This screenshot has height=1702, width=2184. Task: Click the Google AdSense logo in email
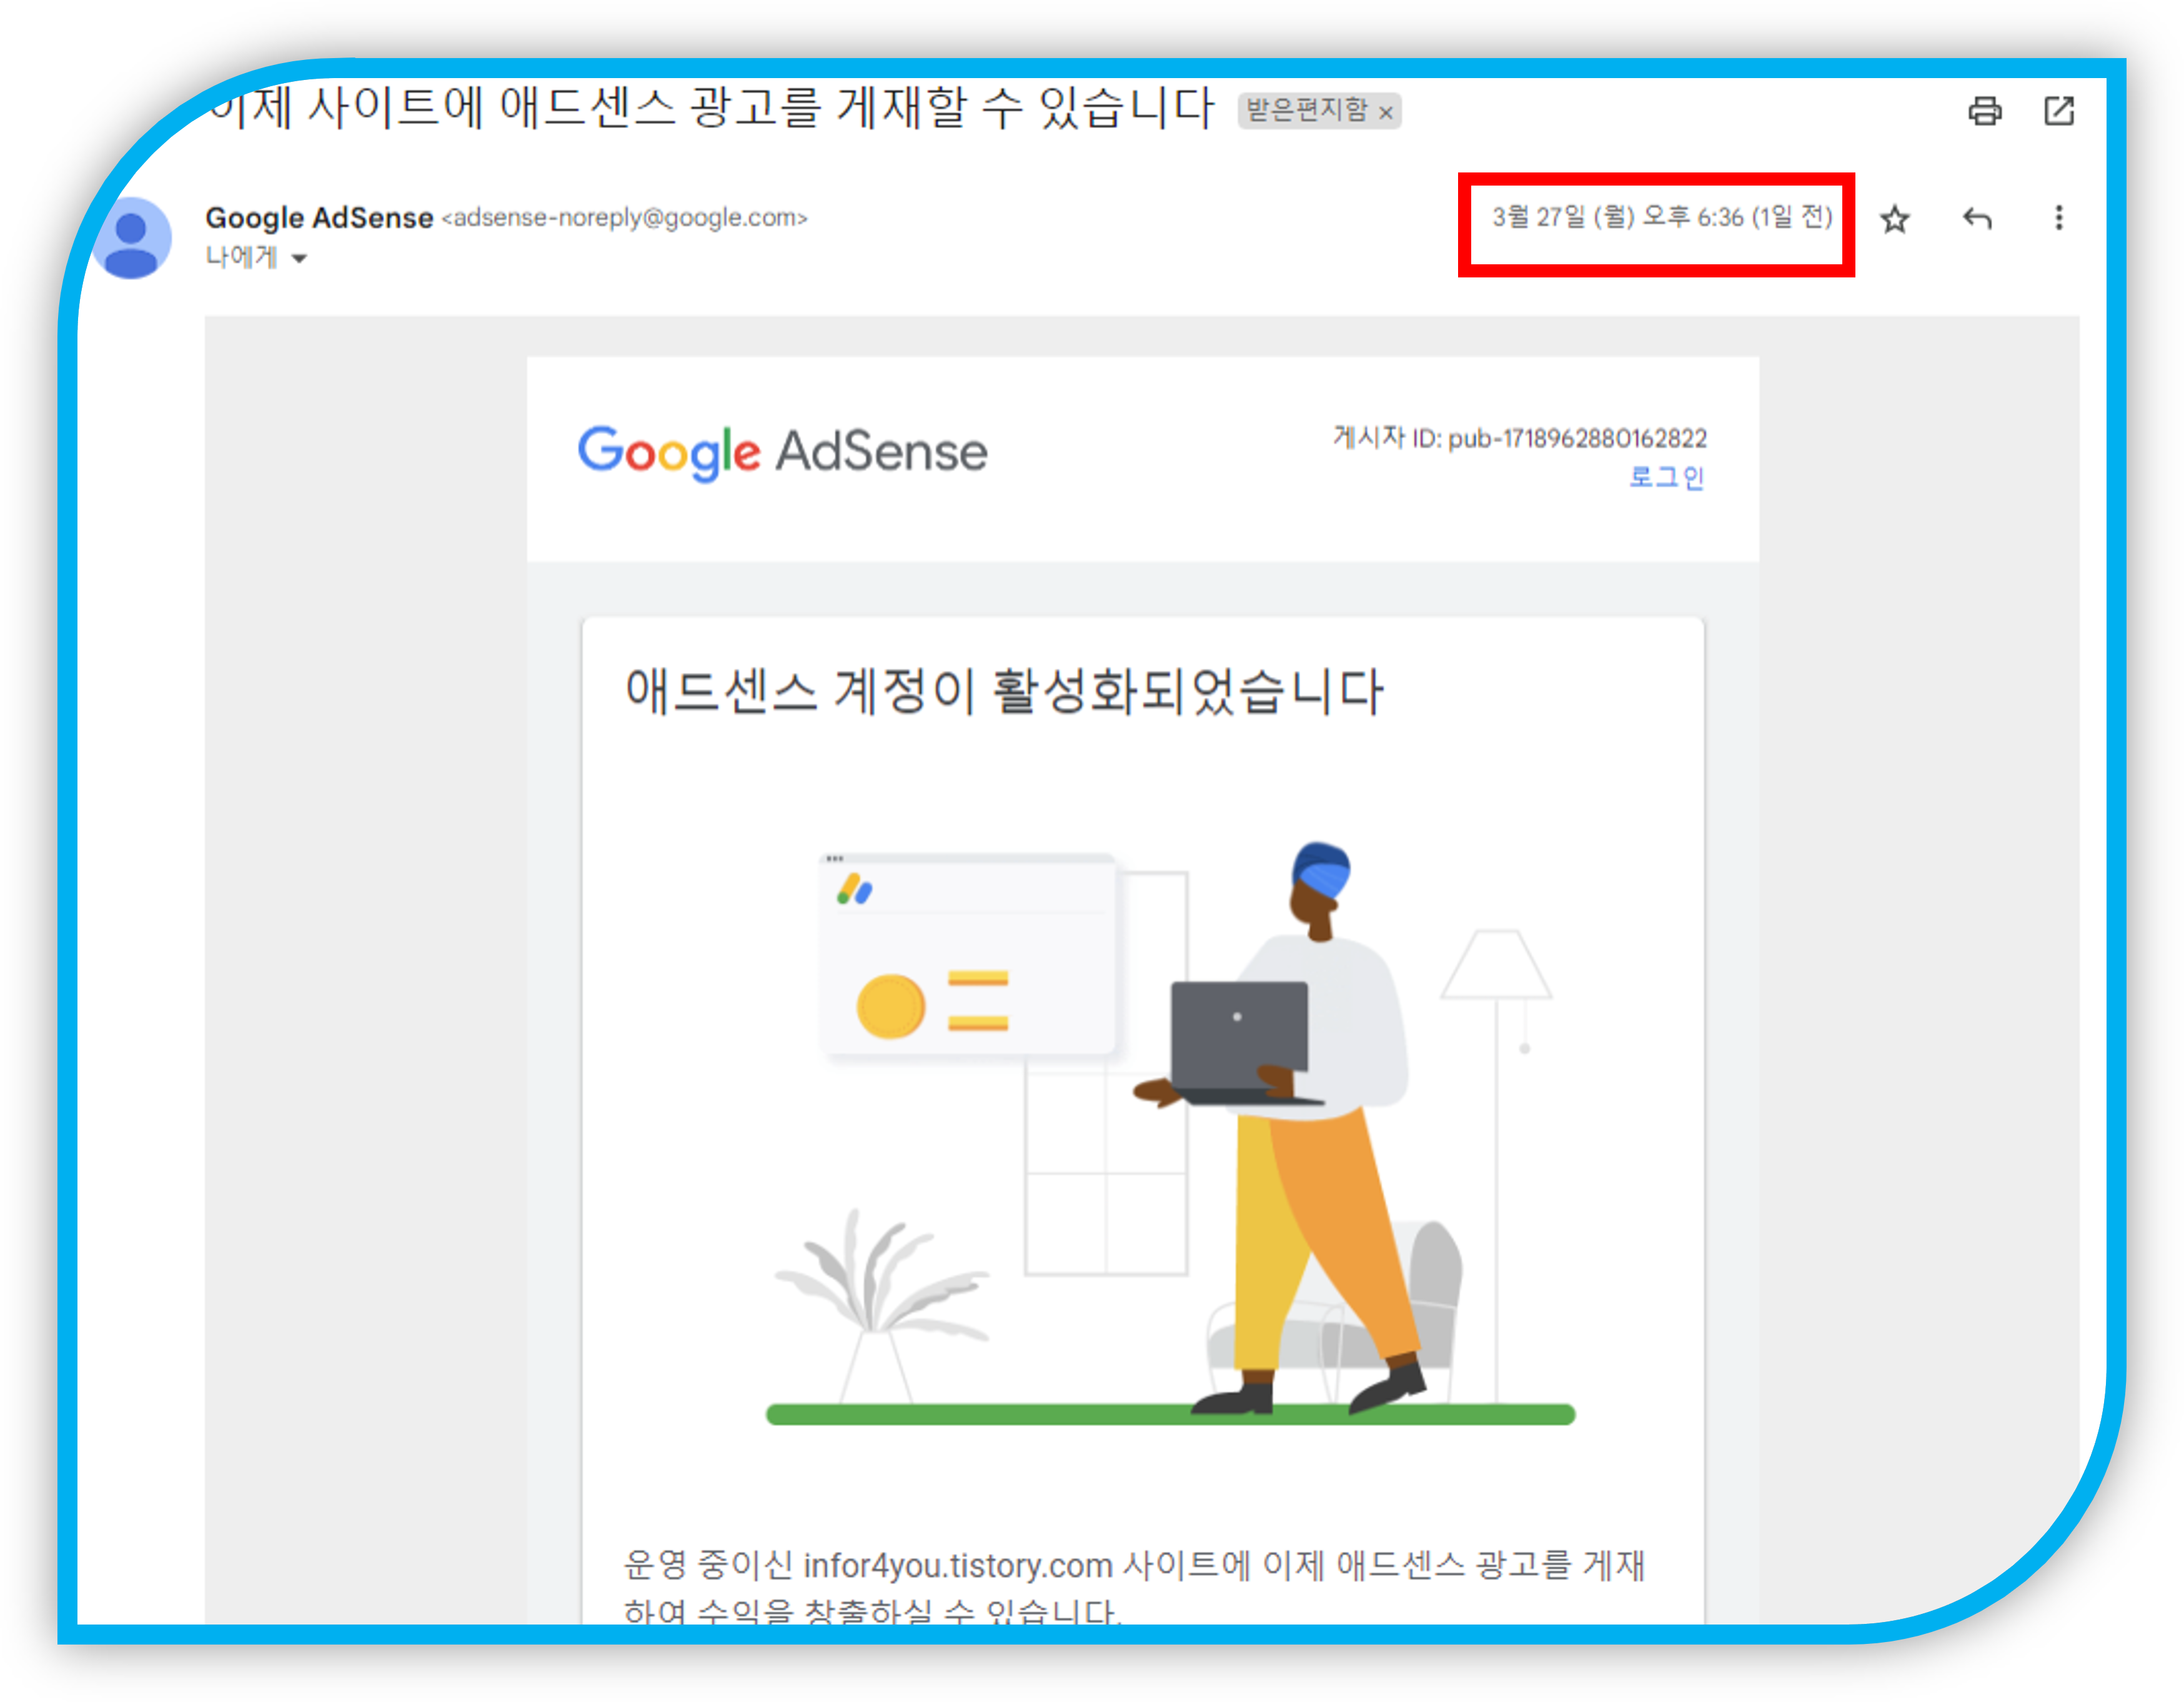[782, 453]
